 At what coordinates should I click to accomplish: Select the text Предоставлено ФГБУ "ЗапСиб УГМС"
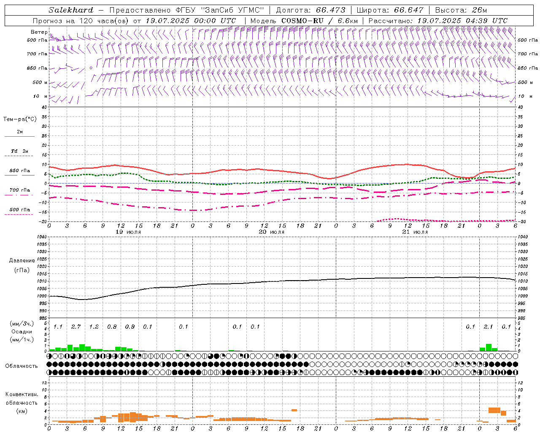(186, 10)
